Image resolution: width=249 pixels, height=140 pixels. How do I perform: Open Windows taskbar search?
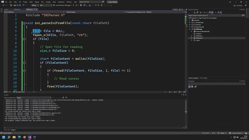[9, 137]
